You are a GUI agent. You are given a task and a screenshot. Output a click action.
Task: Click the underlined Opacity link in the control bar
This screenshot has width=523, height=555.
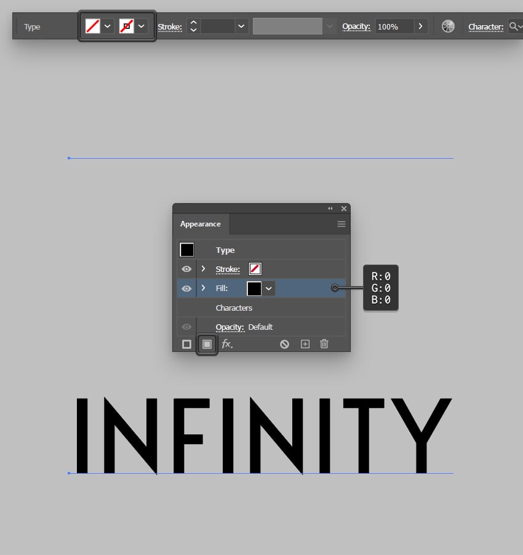(x=356, y=26)
